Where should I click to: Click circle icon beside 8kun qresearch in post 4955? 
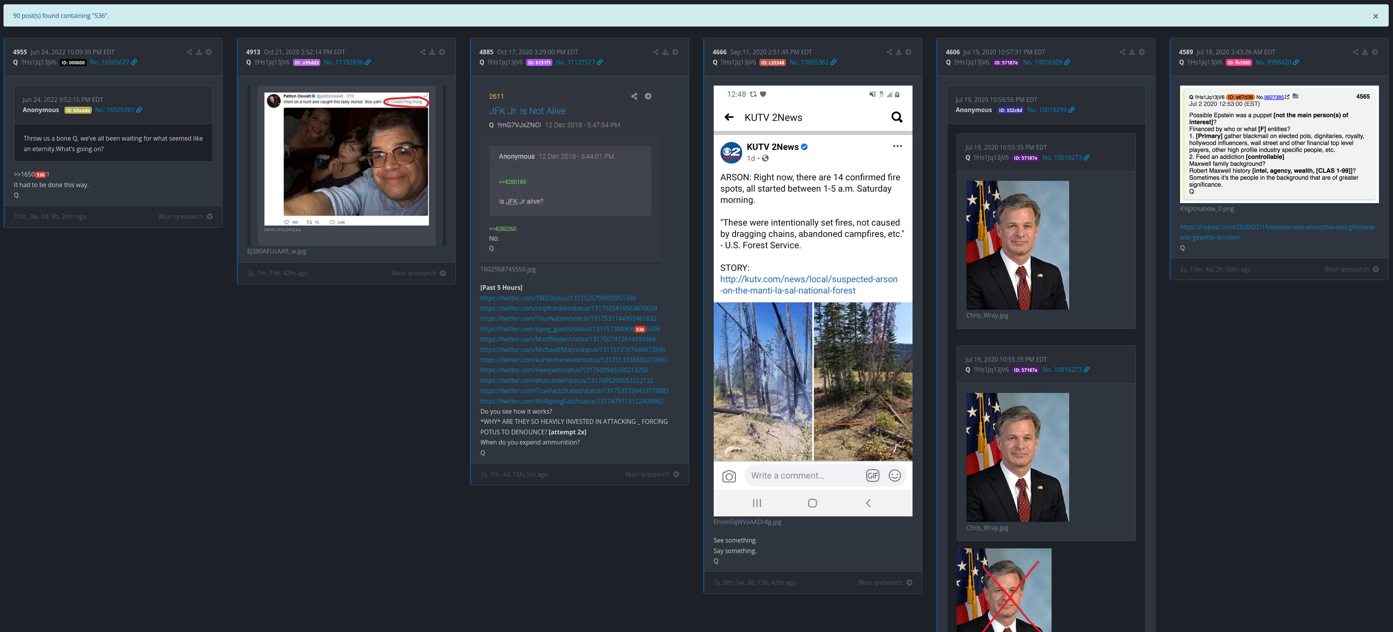click(210, 217)
